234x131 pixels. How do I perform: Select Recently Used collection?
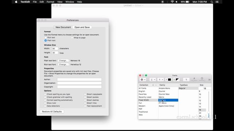pos(148,97)
